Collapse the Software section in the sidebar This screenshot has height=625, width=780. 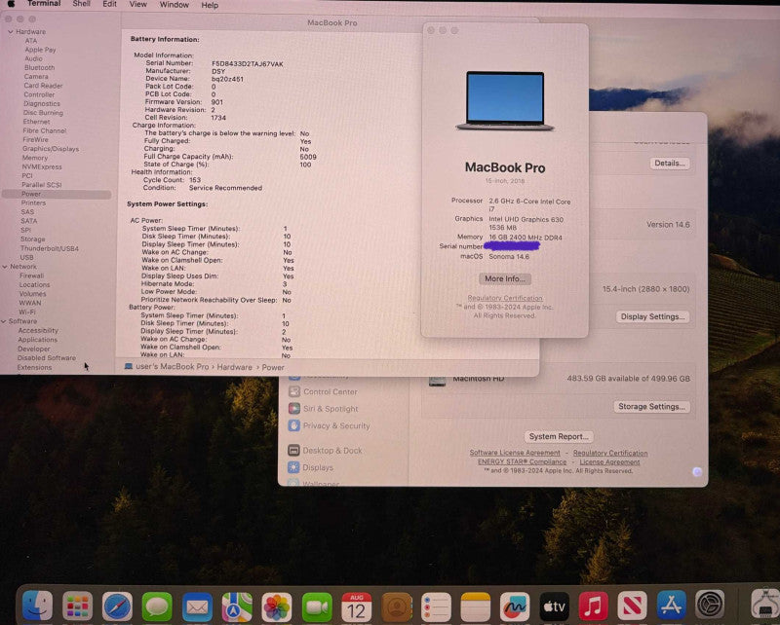(4, 321)
